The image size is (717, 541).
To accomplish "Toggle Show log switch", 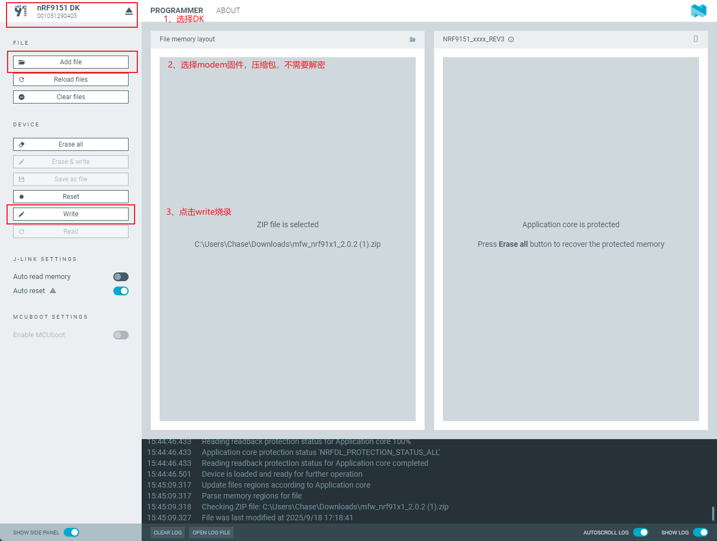I will pyautogui.click(x=701, y=532).
